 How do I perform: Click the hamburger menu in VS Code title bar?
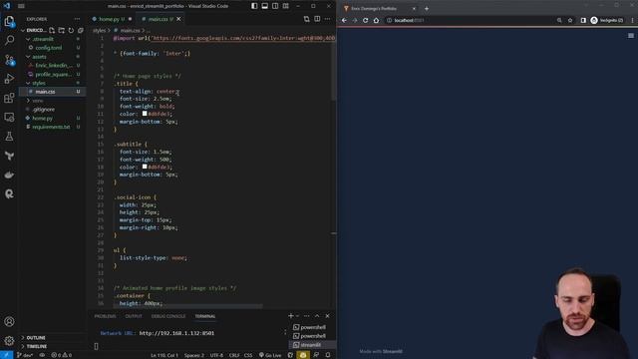(21, 6)
